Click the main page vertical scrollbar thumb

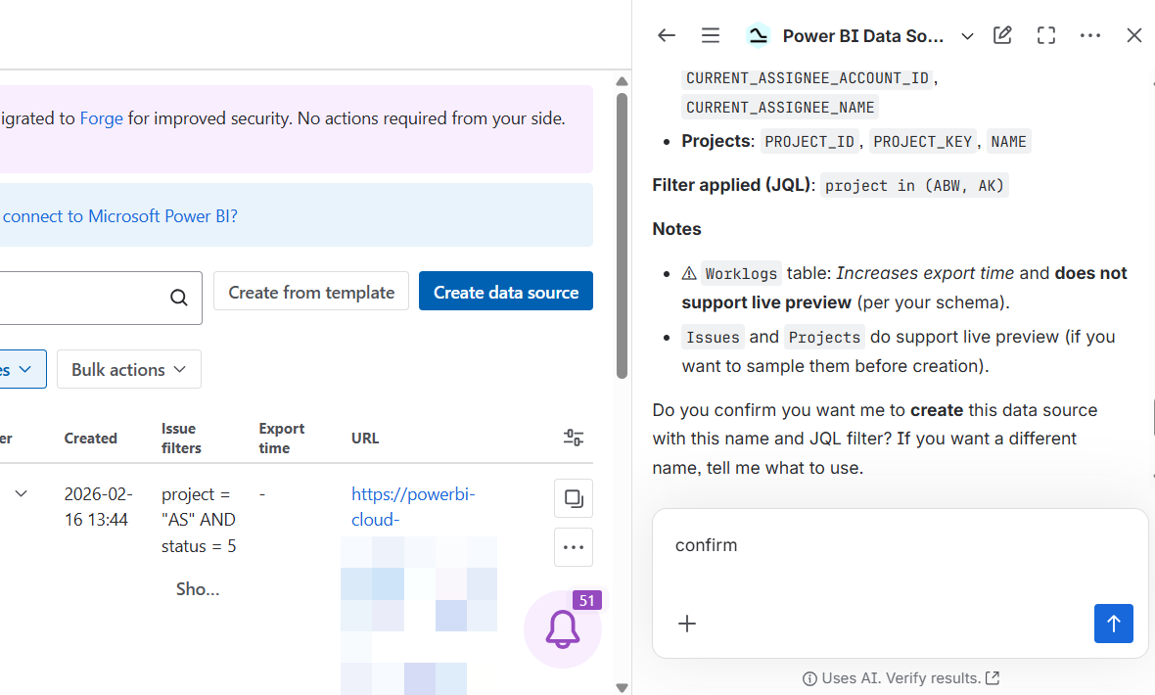pos(622,236)
